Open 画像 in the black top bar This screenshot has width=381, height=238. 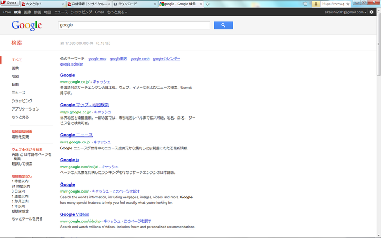point(28,12)
